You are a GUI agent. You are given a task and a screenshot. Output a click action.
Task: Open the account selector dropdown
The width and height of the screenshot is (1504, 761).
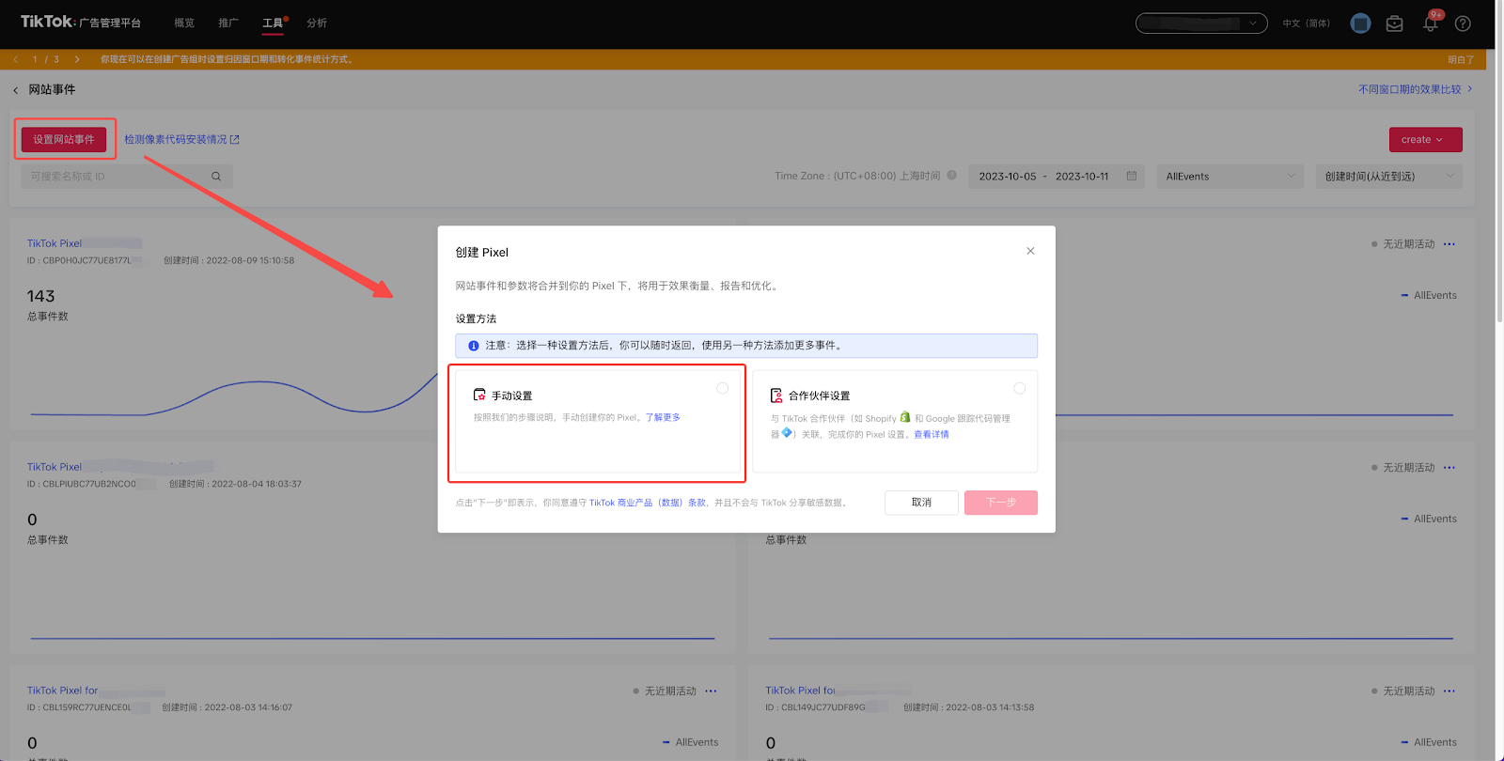(1201, 23)
